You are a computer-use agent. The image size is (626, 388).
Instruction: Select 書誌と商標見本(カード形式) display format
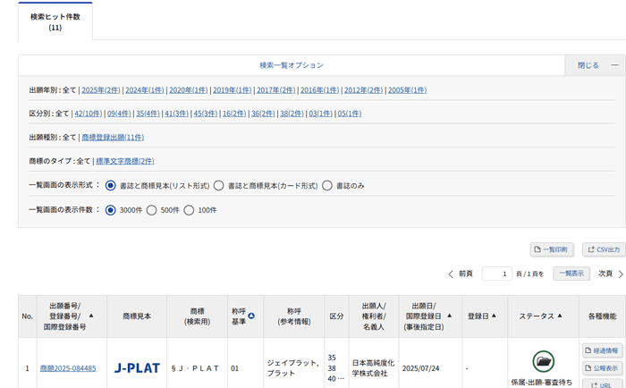218,185
